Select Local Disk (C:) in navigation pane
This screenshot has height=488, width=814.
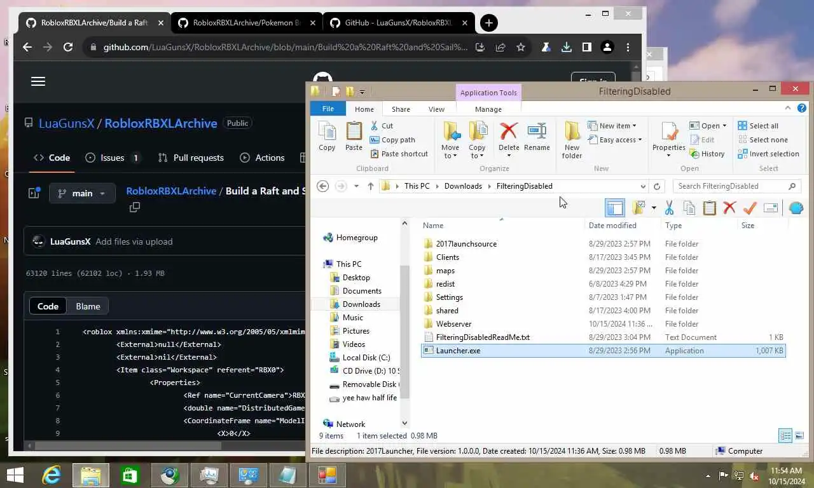[x=366, y=358]
